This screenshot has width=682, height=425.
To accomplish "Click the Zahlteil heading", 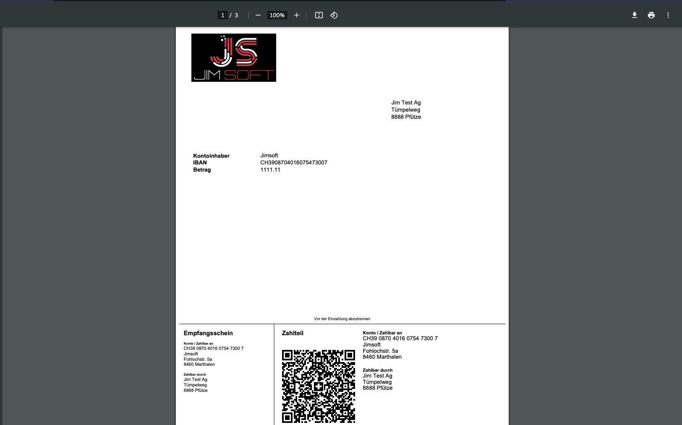I will (x=293, y=333).
